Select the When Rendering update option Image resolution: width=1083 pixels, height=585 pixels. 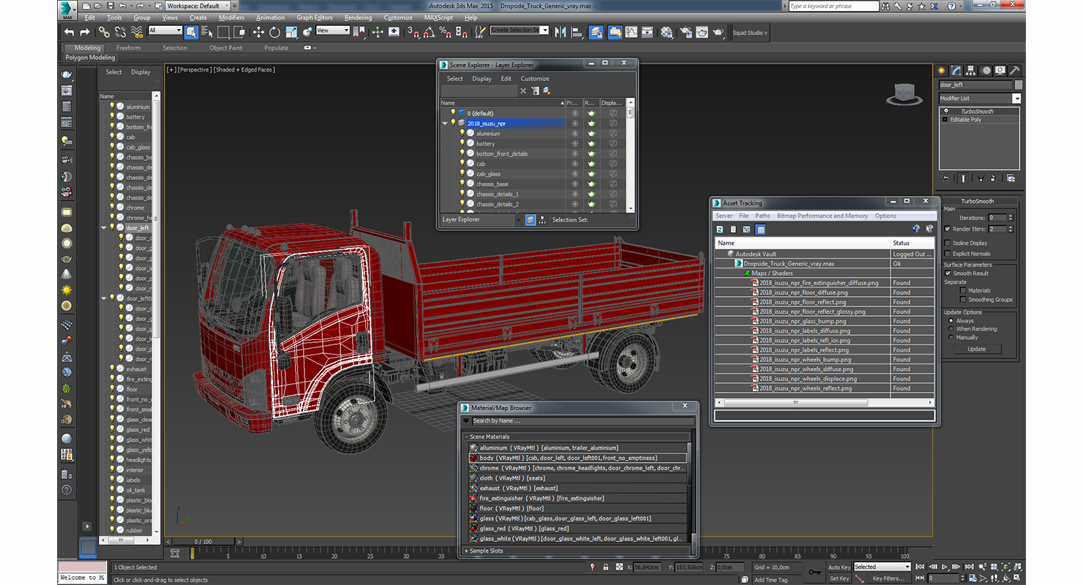coord(951,329)
